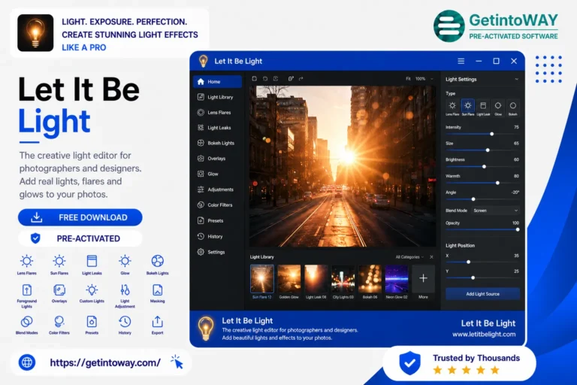The height and width of the screenshot is (385, 577).
Task: Click the Lens Flares feature icon on left
Action: coord(26,261)
